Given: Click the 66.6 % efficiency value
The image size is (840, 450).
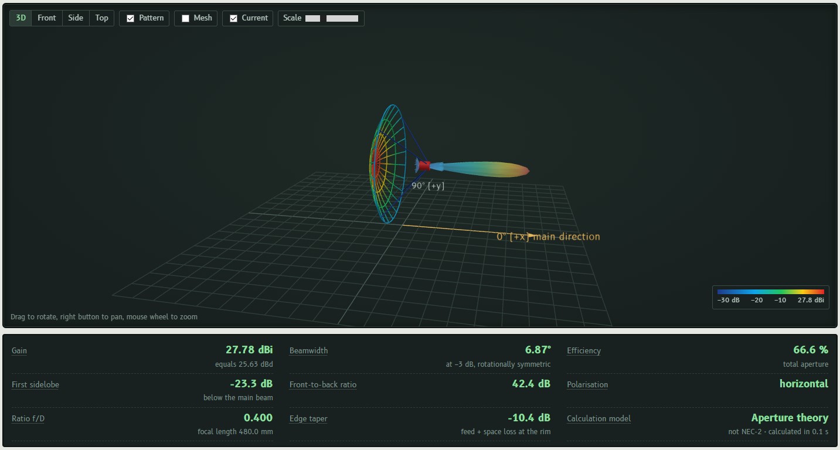Looking at the screenshot, I should tap(811, 350).
